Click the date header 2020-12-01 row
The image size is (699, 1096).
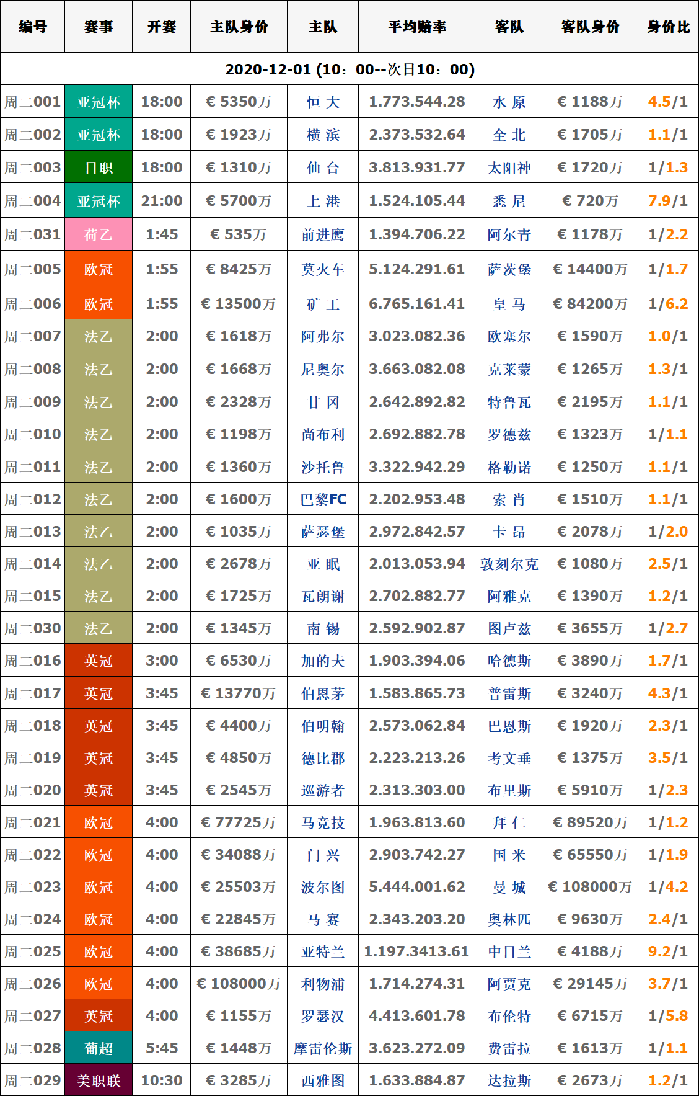(349, 69)
